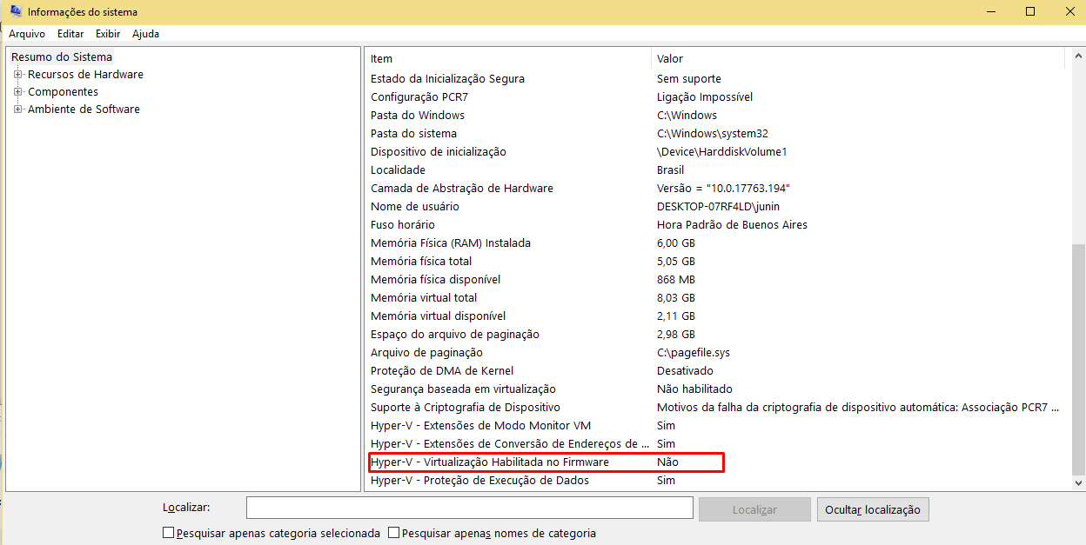1086x545 pixels.
Task: Select the Dispositivo de inicialização row
Action: (714, 152)
